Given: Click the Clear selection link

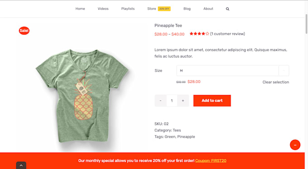Looking at the screenshot, I should (x=275, y=82).
